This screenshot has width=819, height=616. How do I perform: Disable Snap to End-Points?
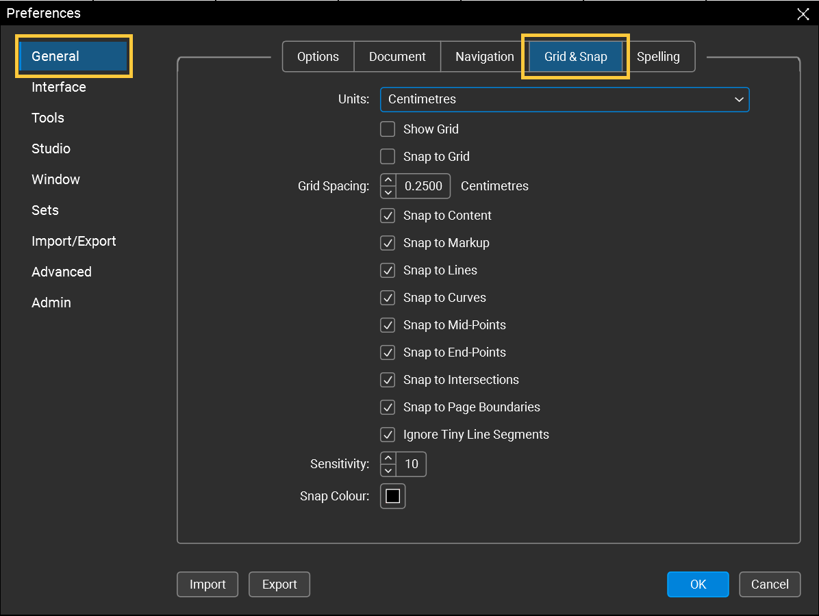388,352
